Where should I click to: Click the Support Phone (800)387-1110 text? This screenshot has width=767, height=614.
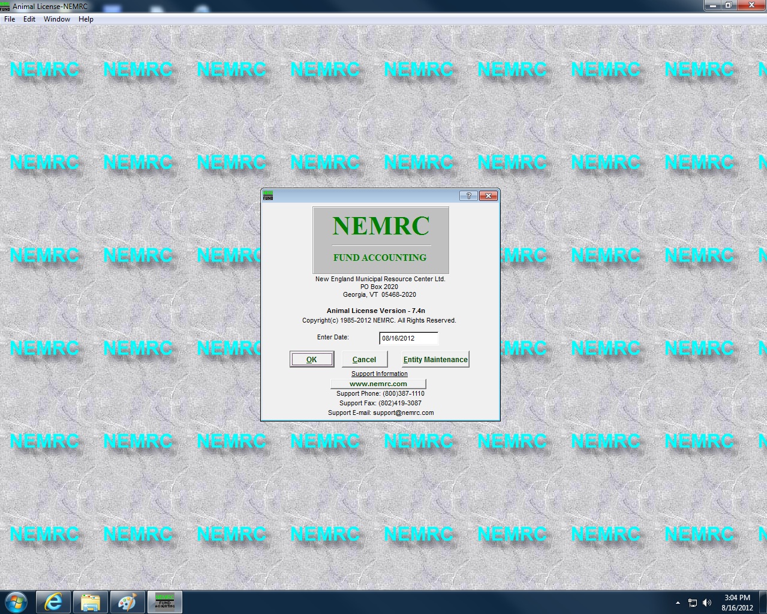pyautogui.click(x=380, y=393)
